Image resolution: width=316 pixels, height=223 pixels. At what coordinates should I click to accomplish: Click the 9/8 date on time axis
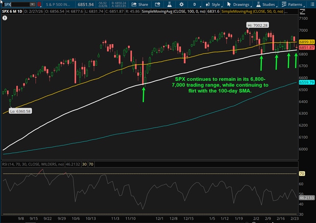pyautogui.click(x=21, y=218)
